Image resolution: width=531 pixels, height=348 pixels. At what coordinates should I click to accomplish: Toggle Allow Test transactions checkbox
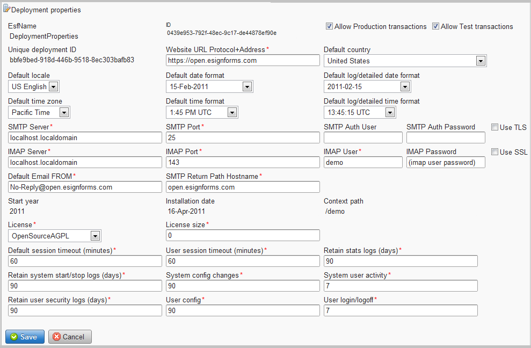pyautogui.click(x=435, y=26)
